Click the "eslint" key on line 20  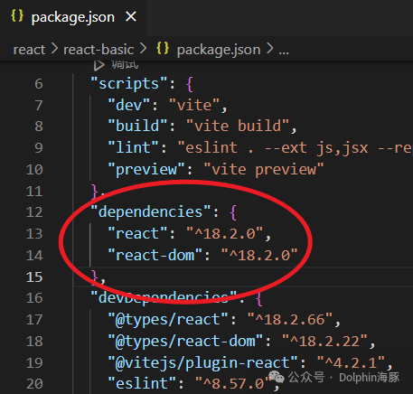[142, 384]
